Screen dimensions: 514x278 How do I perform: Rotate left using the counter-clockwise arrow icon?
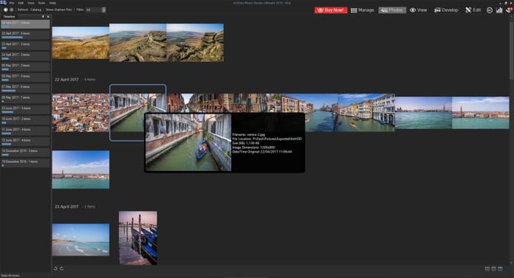coord(55,268)
